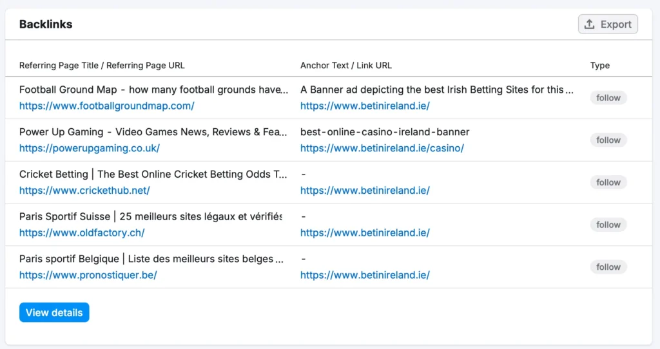Open crickethub.net referring page link
The image size is (660, 349).
click(84, 191)
